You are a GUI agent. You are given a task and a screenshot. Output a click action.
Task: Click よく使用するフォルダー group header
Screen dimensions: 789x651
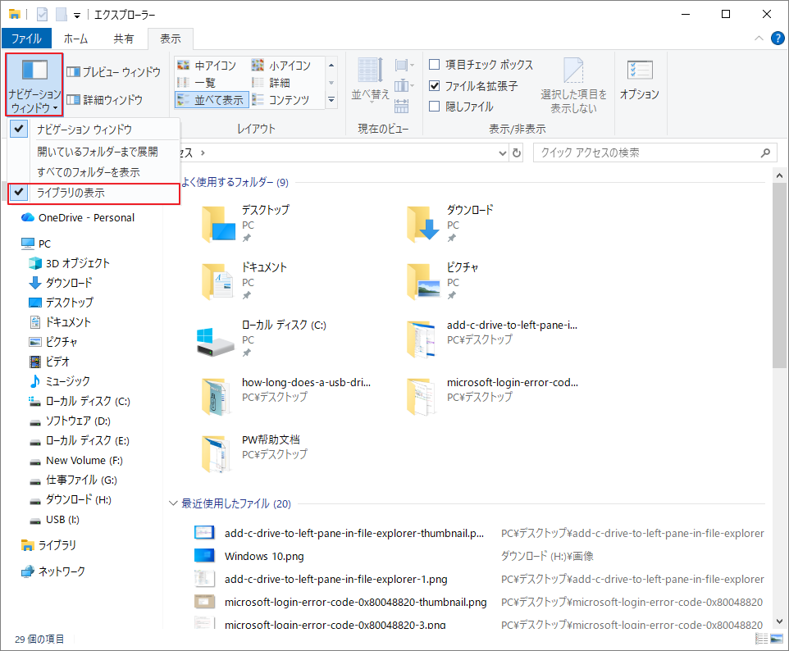[x=235, y=182]
